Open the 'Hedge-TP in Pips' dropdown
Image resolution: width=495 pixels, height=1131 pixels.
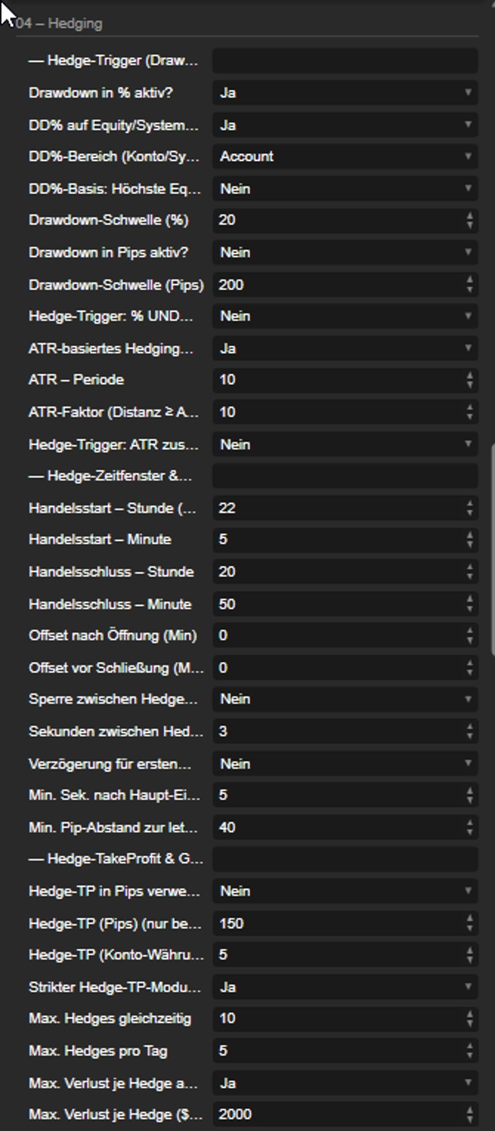[x=345, y=891]
